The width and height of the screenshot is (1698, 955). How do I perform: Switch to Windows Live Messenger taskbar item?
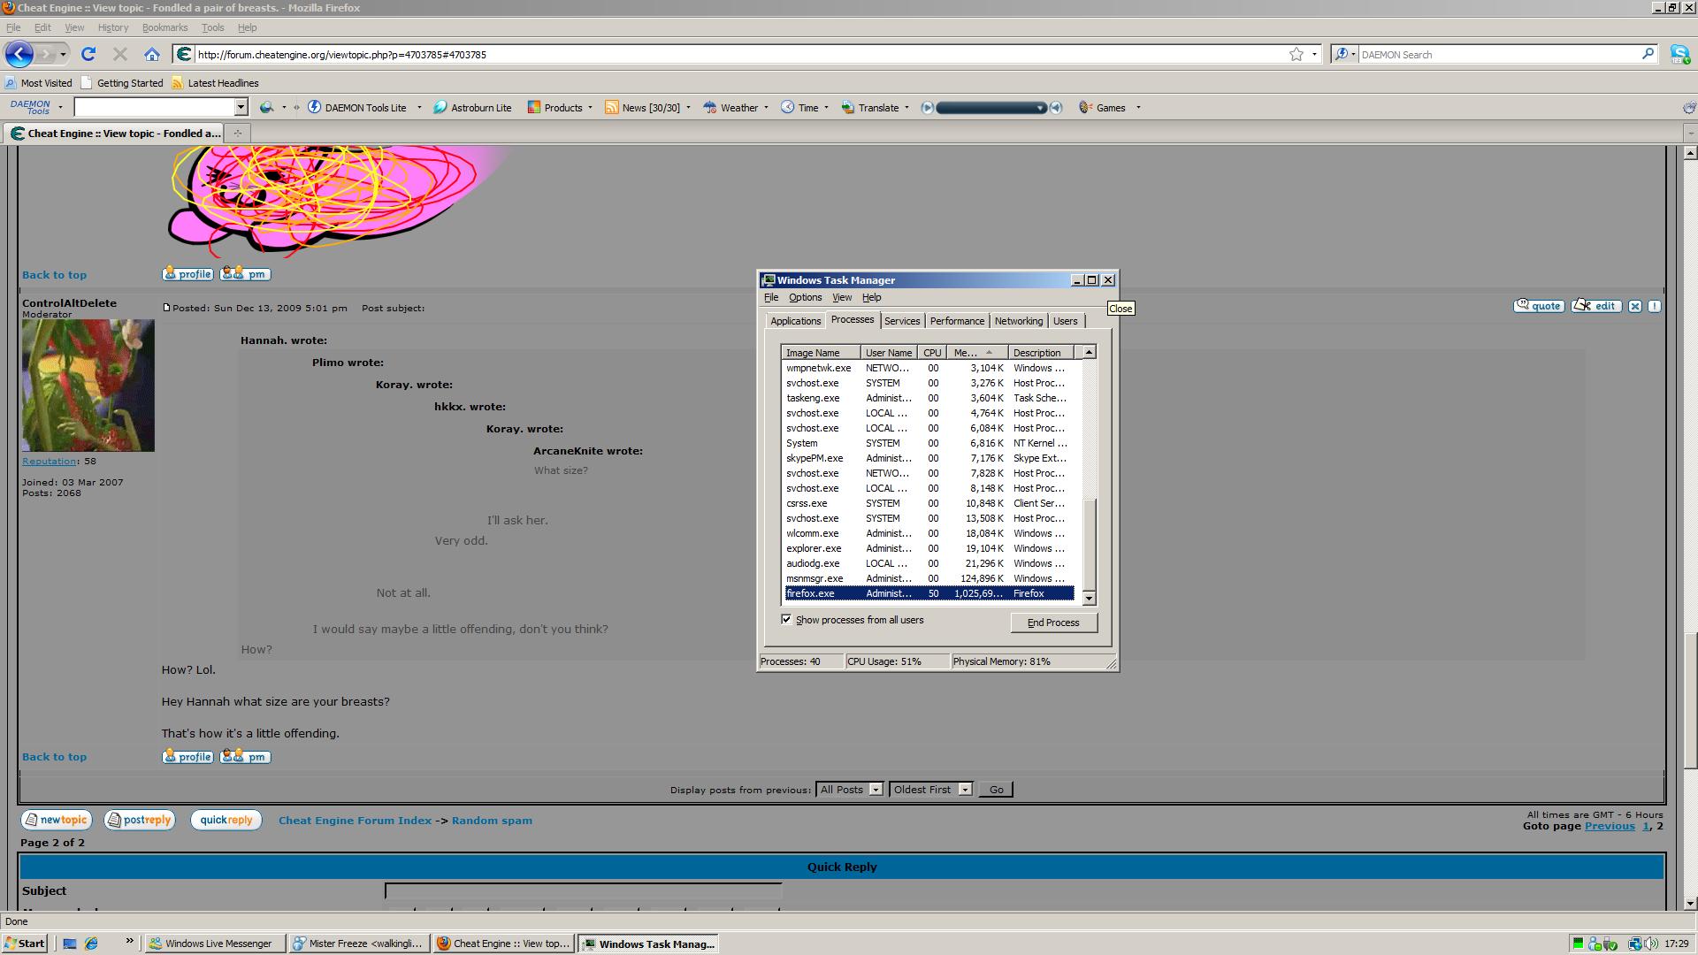coord(215,944)
